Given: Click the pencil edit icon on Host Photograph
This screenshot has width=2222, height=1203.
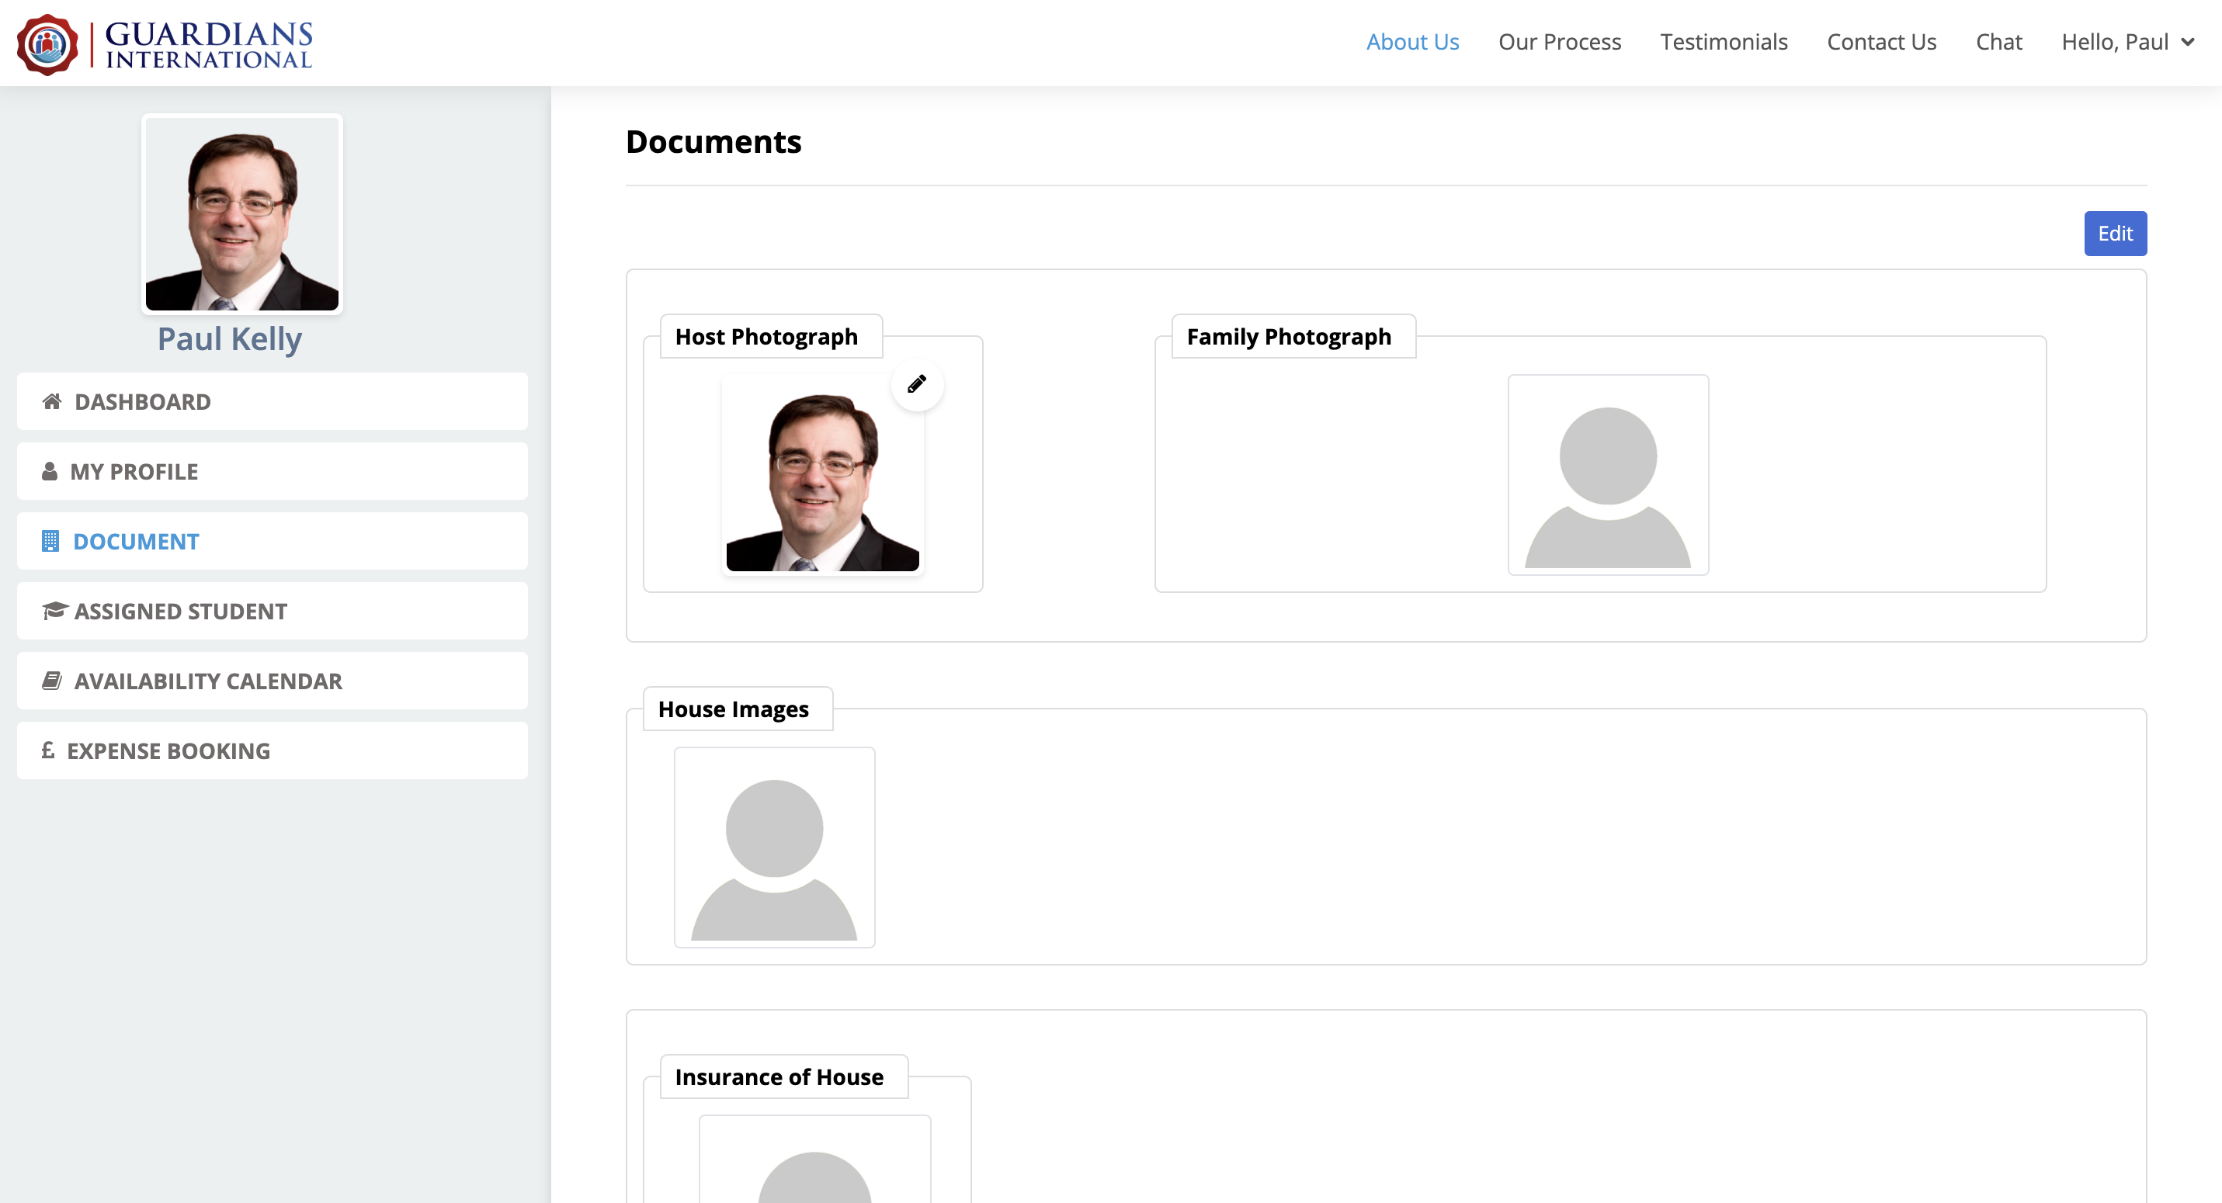Looking at the screenshot, I should 916,383.
